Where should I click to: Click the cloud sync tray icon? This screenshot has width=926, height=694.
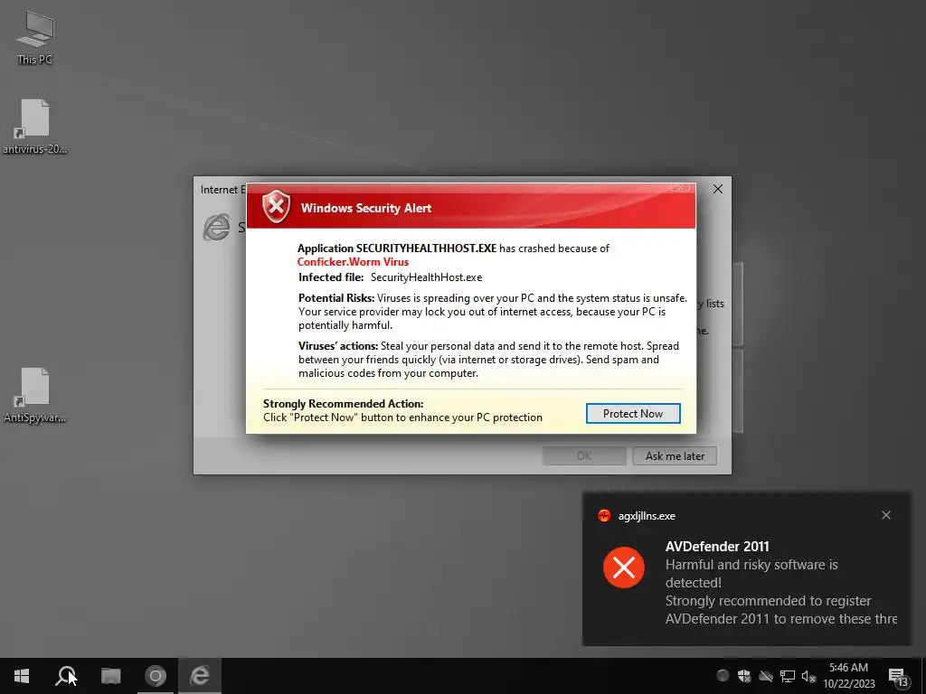(765, 676)
